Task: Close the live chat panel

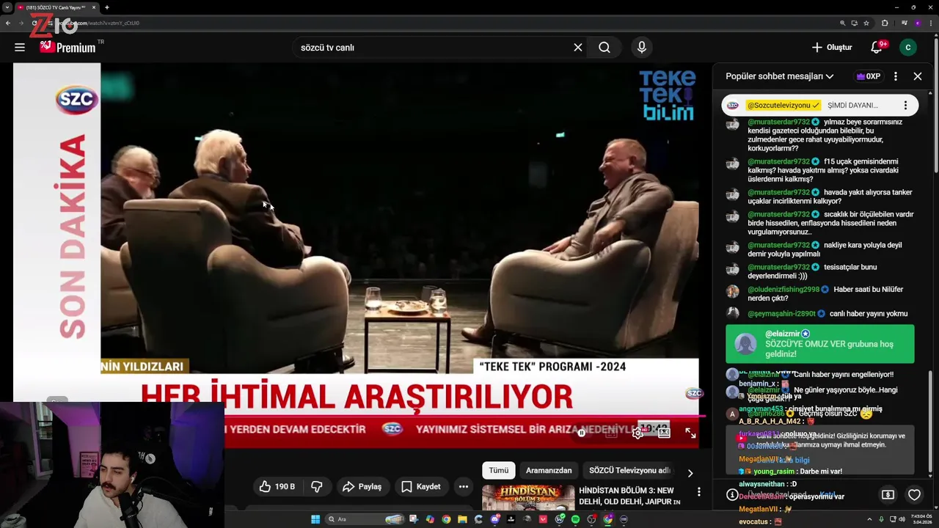Action: click(x=918, y=76)
